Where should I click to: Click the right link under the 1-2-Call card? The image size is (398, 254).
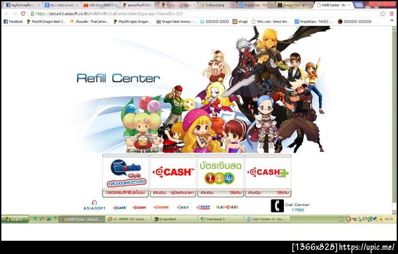(235, 193)
